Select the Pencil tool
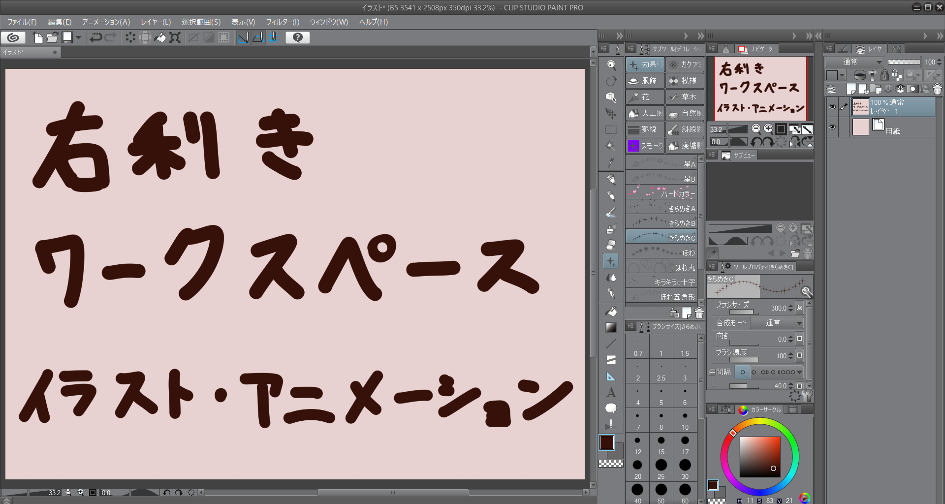 pos(611,196)
